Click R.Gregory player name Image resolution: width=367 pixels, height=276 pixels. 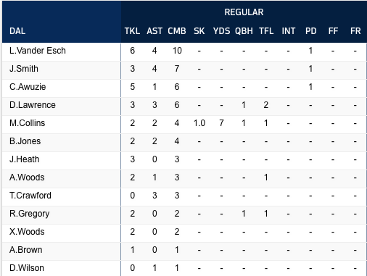30,214
